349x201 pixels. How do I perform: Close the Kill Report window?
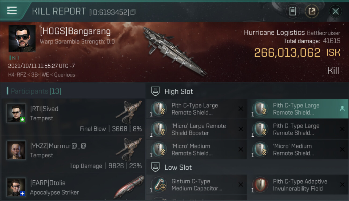click(x=335, y=11)
